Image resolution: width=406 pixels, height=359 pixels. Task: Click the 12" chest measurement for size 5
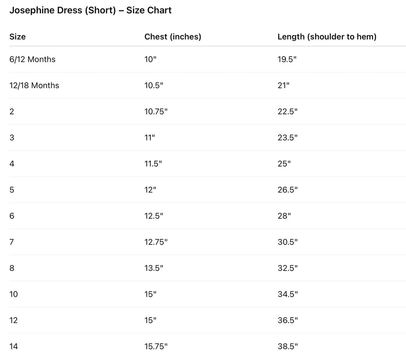pos(150,190)
